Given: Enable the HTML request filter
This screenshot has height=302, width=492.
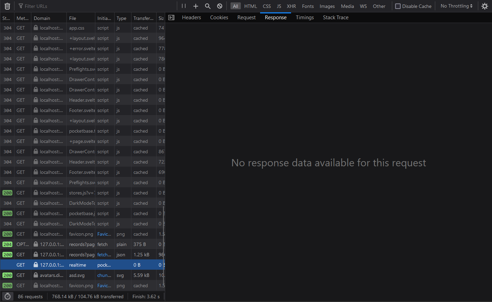Looking at the screenshot, I should point(250,6).
